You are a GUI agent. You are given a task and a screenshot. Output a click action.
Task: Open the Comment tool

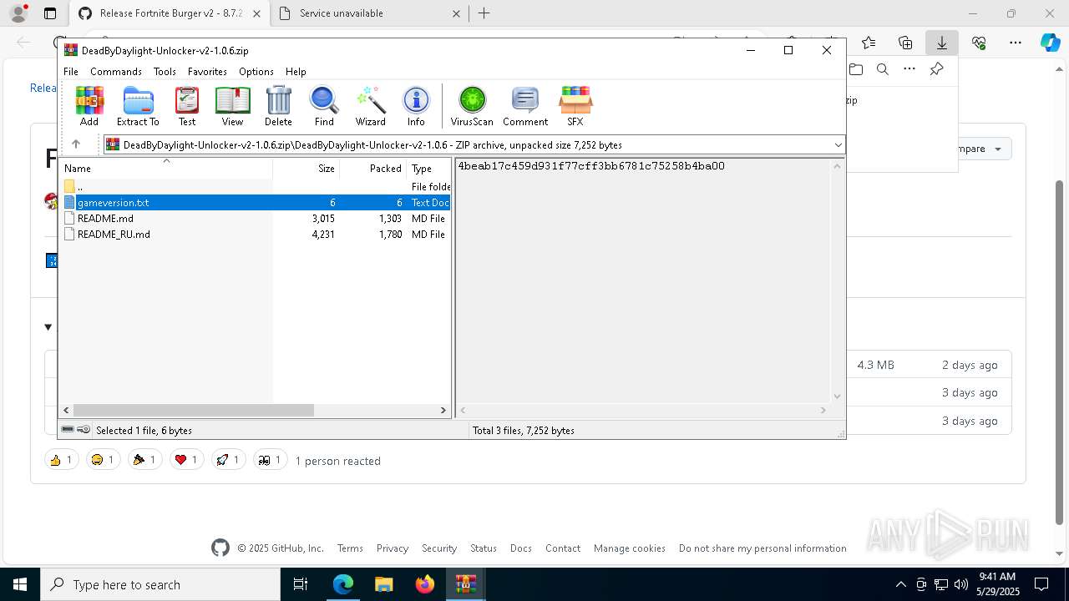click(525, 106)
